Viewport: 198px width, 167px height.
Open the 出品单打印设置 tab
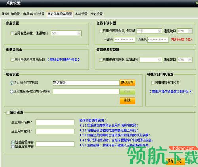coord(34,14)
